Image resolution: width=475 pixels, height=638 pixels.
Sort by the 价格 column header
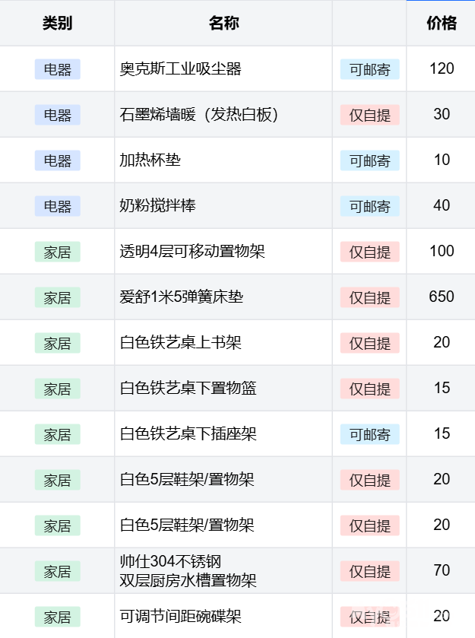[x=441, y=24]
